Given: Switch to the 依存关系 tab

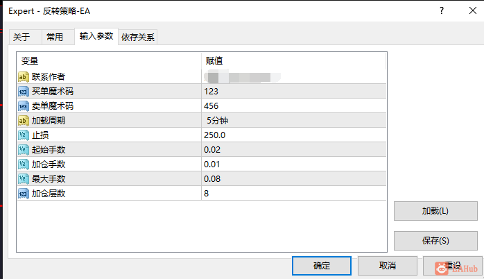Looking at the screenshot, I should (138, 37).
